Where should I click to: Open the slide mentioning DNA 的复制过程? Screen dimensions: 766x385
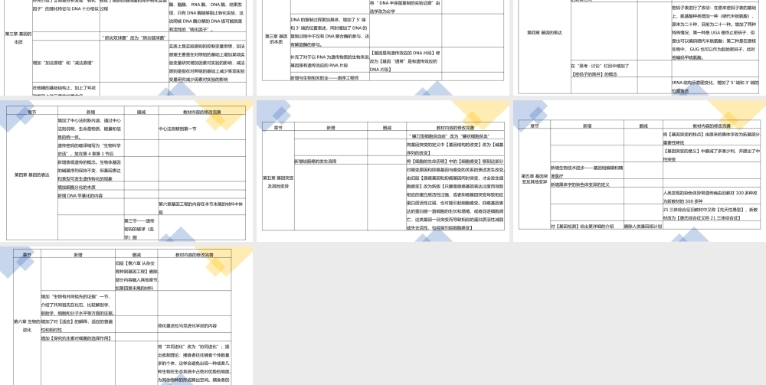pyautogui.click(x=383, y=46)
